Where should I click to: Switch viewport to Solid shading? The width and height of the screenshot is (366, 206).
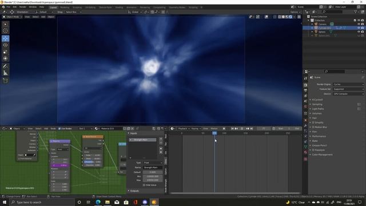283,17
